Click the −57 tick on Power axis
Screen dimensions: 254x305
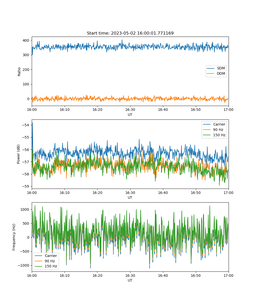(x=26, y=162)
